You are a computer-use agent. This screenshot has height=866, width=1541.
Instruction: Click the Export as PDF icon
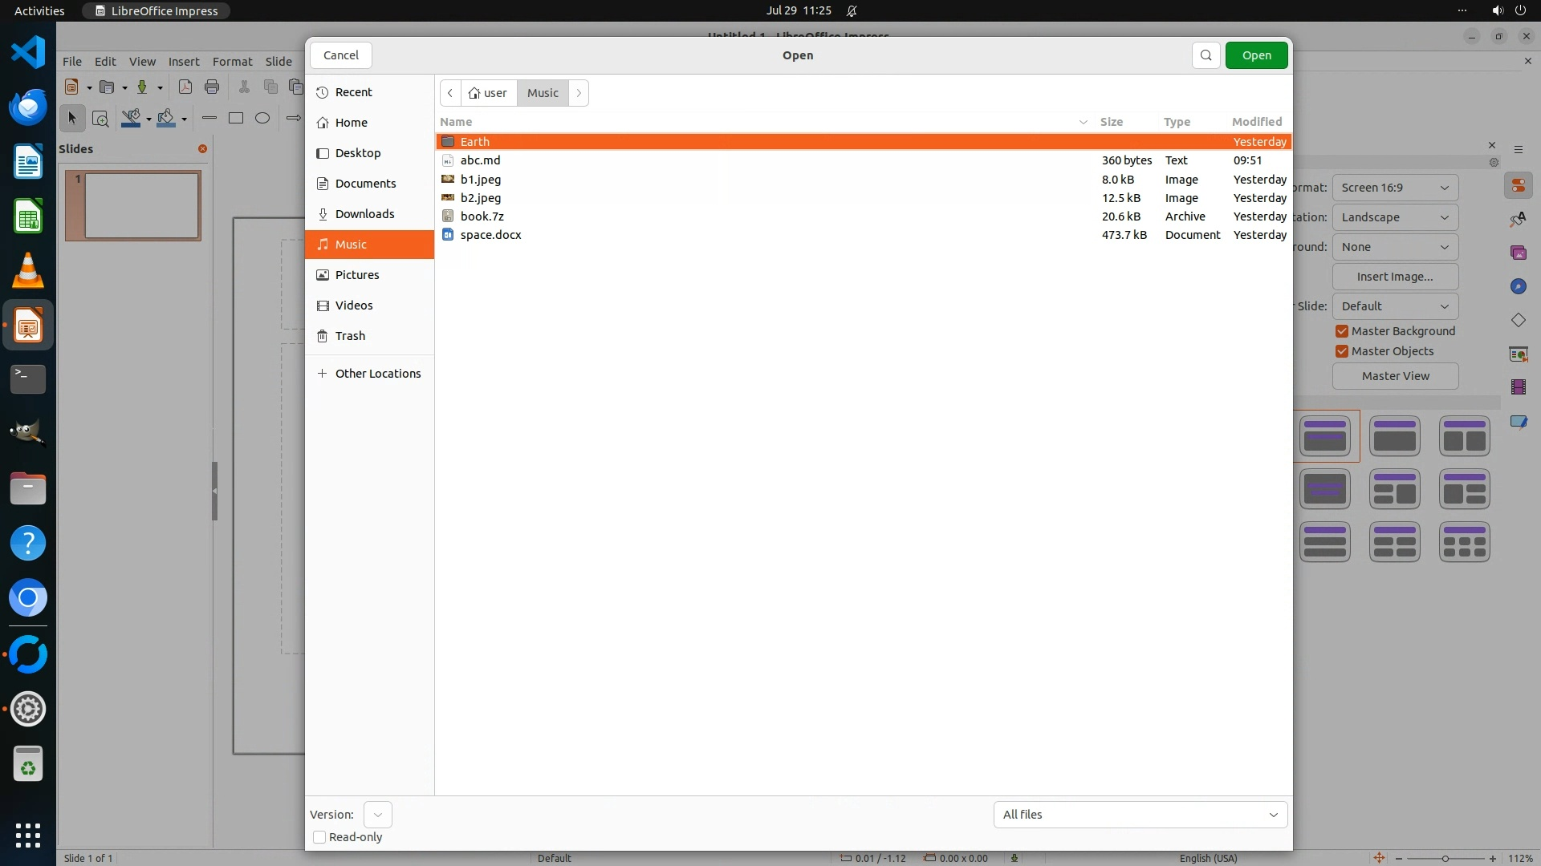[185, 87]
